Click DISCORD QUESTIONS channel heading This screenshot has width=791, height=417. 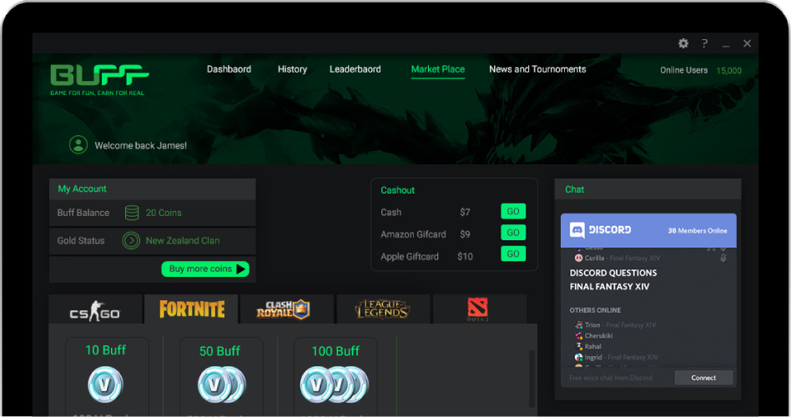[x=613, y=273]
